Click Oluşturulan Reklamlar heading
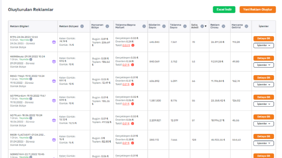Screen dimensions: 282x158 (x=31, y=10)
